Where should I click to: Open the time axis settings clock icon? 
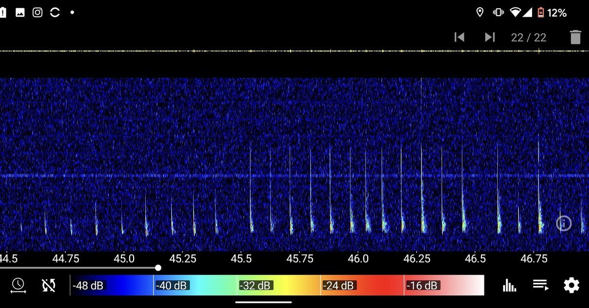pyautogui.click(x=18, y=285)
